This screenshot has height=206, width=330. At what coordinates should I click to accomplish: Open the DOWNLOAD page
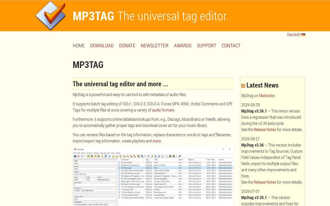click(102, 46)
